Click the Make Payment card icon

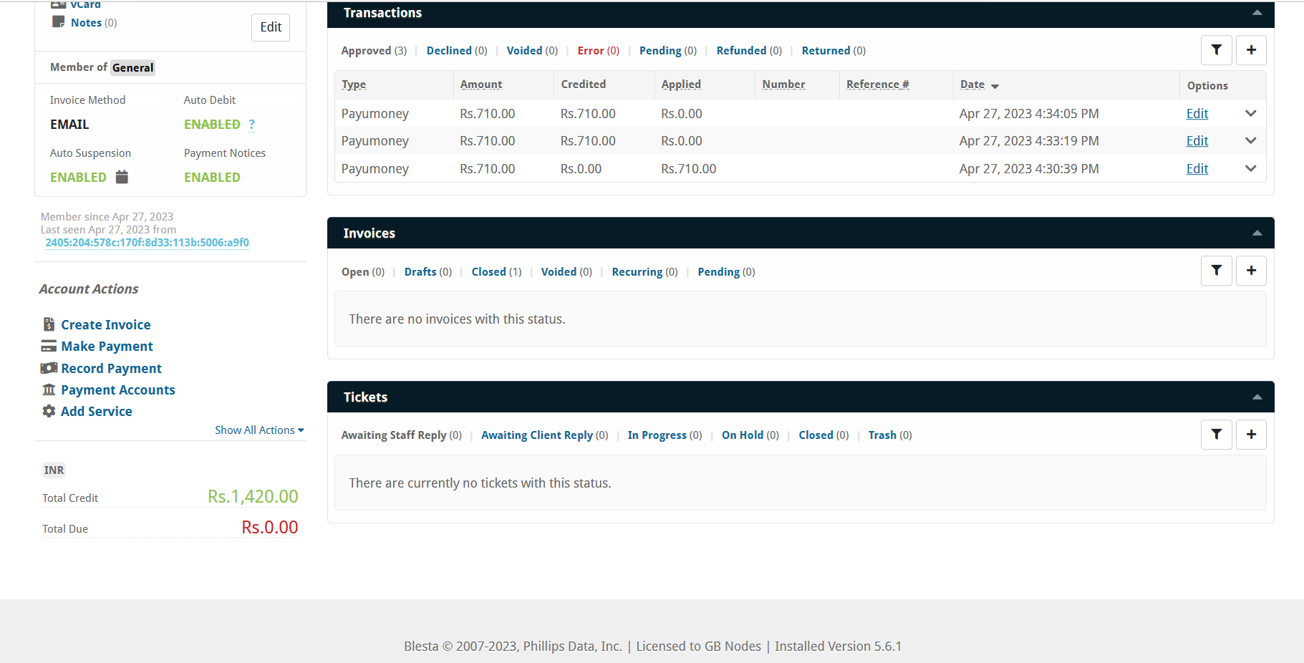coord(49,347)
